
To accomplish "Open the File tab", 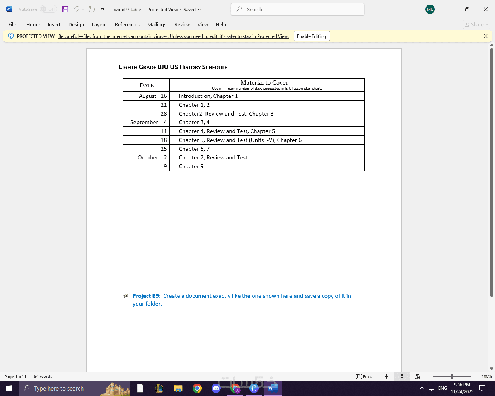I will [12, 24].
